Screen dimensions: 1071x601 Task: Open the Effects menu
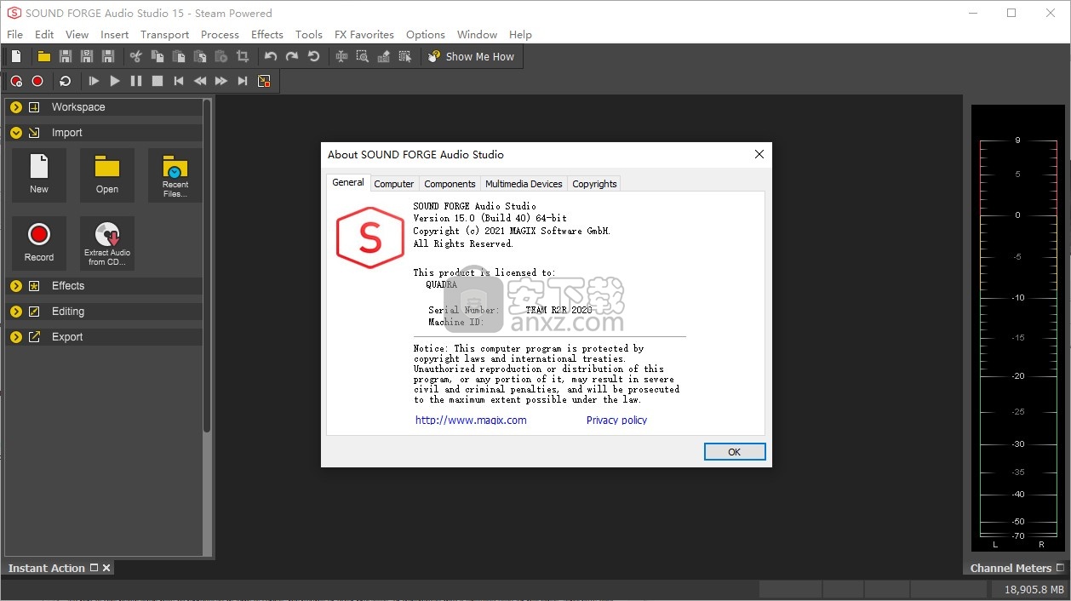[266, 35]
